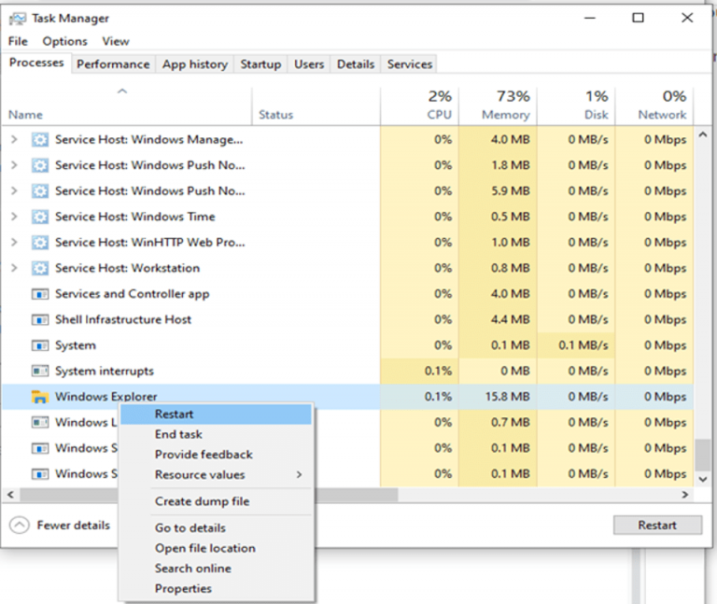717x604 pixels.
Task: Open the Startup tab
Action: pyautogui.click(x=260, y=64)
